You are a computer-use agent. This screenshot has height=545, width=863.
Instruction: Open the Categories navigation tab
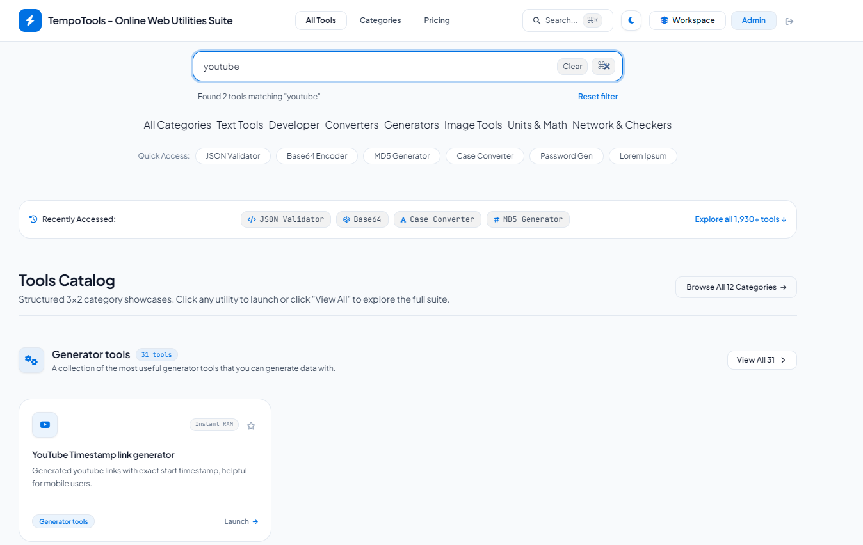coord(380,20)
